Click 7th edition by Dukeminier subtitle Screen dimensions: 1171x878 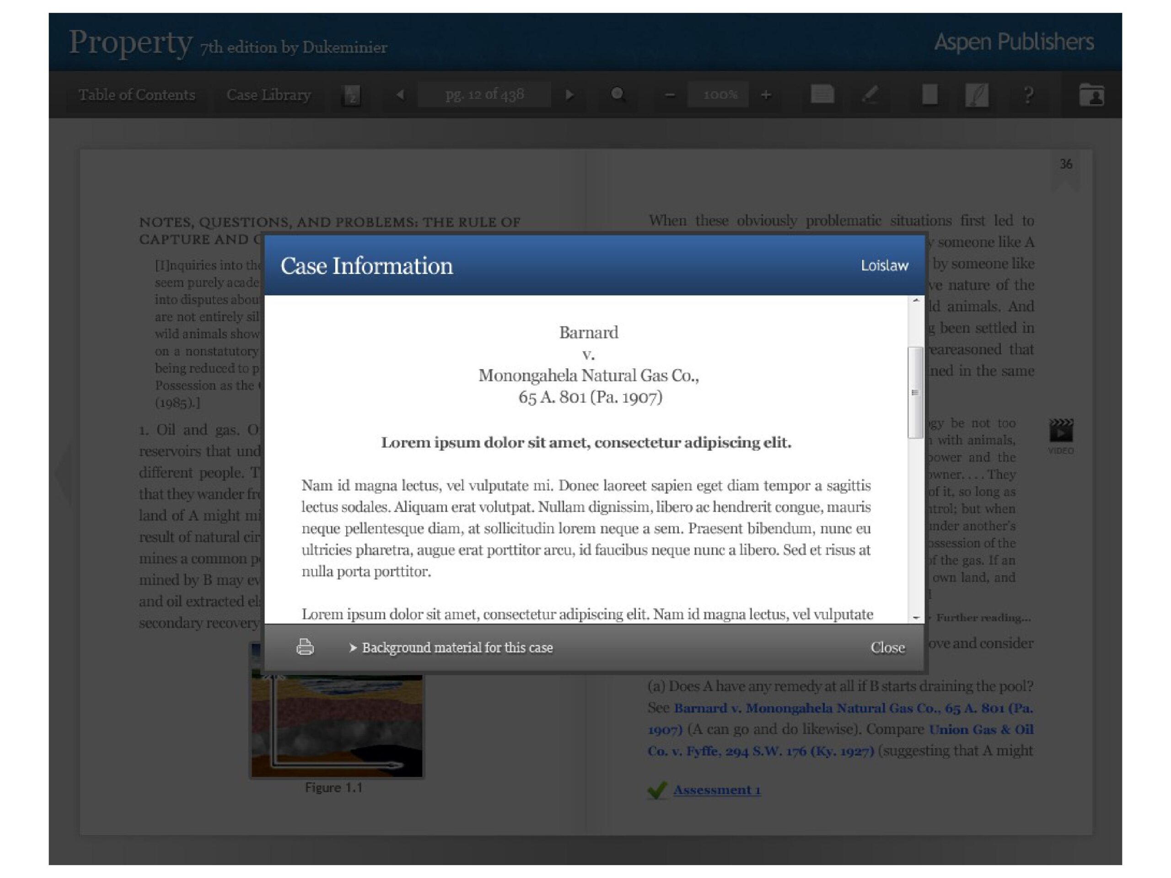point(294,48)
